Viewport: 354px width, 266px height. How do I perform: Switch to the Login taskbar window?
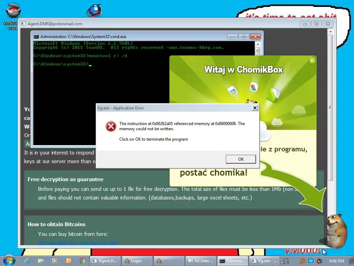pyautogui.click(x=137, y=261)
